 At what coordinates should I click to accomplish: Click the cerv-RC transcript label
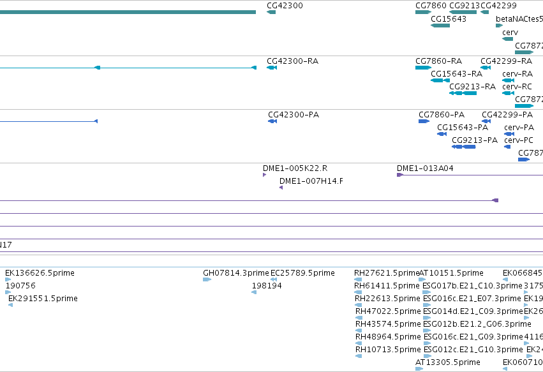[x=517, y=87]
